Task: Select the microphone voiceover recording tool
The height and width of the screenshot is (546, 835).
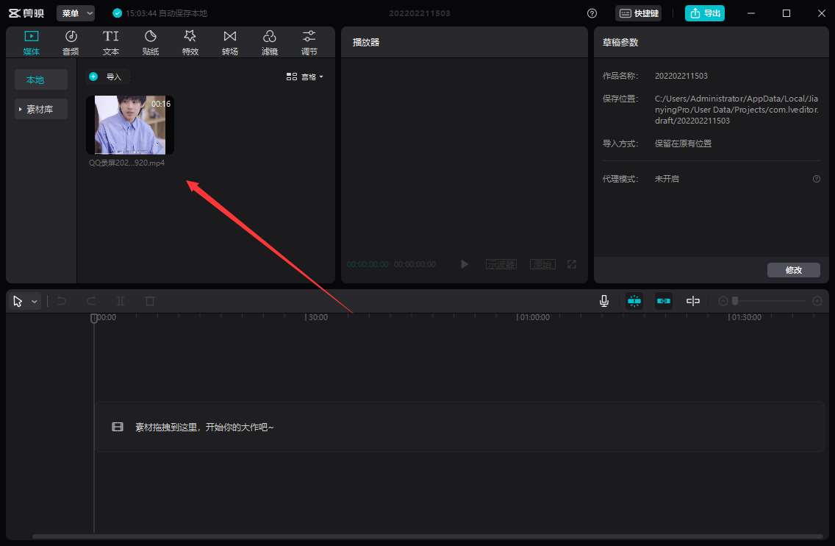Action: [603, 300]
